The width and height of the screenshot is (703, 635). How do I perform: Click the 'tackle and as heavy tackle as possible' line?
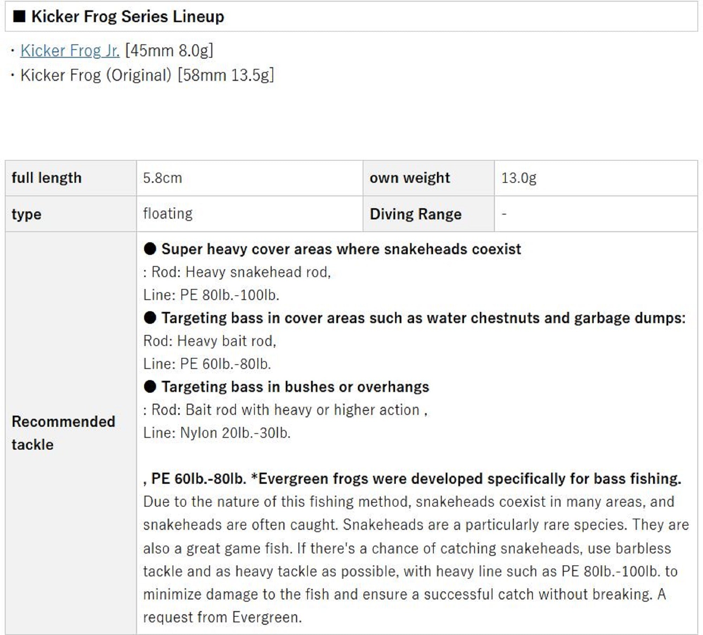[410, 571]
